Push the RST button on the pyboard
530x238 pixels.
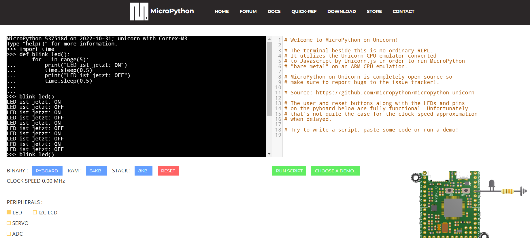[x=465, y=191]
